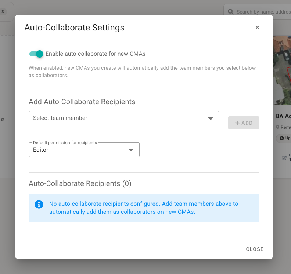The height and width of the screenshot is (274, 291).
Task: Click the 'Add Auto-Collaborate Recipients' heading
Action: [x=82, y=102]
